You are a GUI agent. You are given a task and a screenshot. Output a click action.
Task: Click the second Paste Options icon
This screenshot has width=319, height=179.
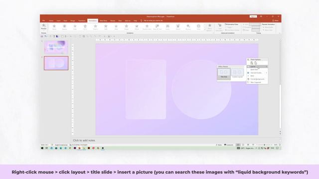(x=256, y=63)
